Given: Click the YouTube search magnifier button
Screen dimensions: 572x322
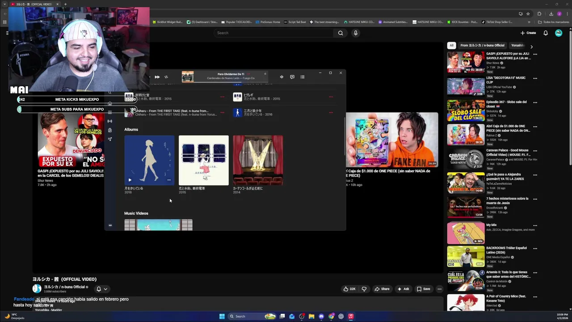Looking at the screenshot, I should (x=341, y=33).
